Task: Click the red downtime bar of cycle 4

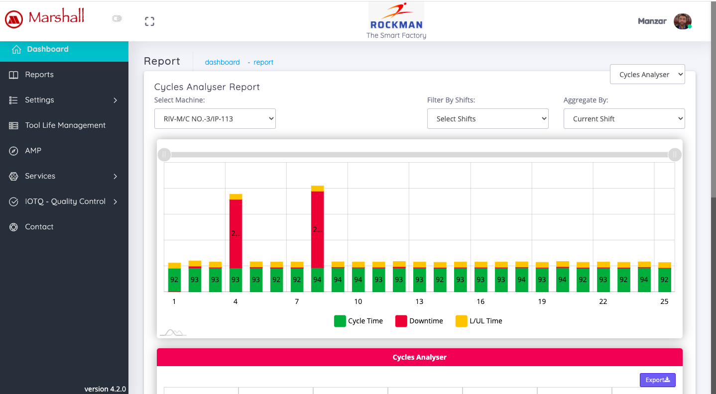Action: click(x=236, y=233)
